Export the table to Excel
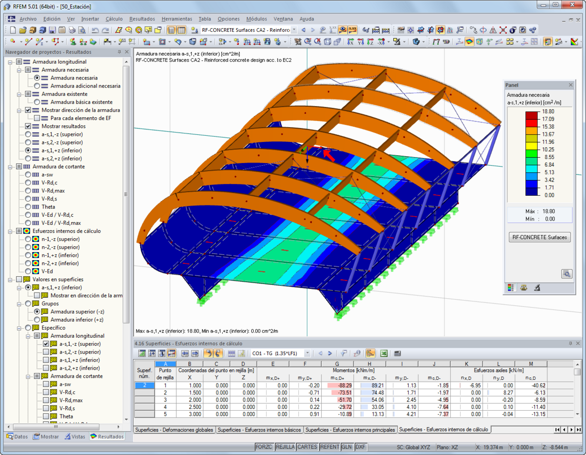 pos(384,354)
